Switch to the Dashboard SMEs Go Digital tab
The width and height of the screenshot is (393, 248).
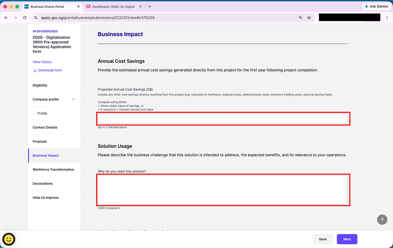(x=114, y=6)
